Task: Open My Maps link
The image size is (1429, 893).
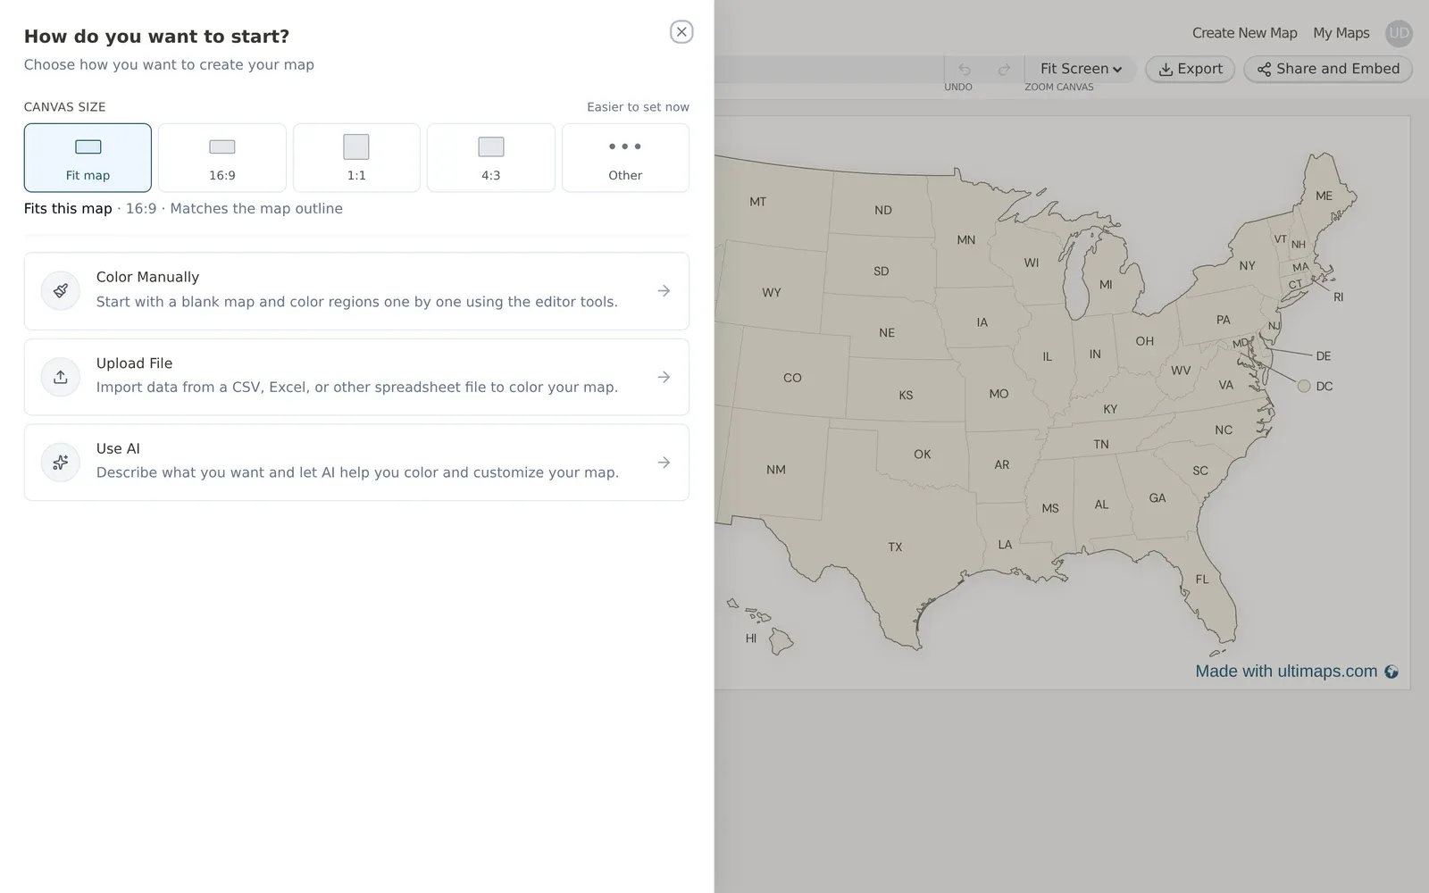Action: (1341, 33)
